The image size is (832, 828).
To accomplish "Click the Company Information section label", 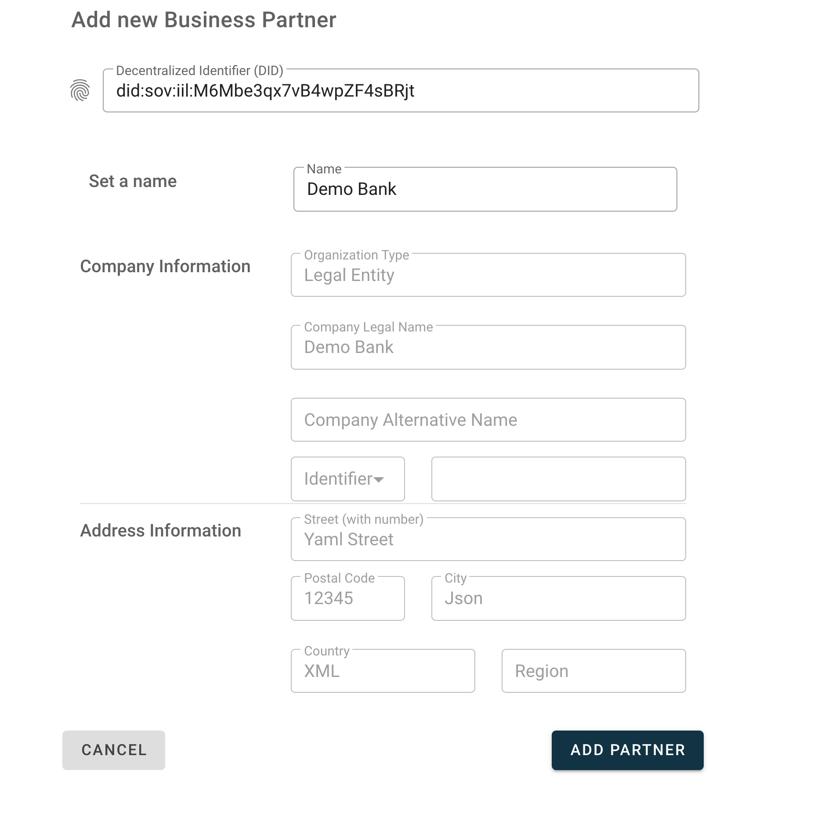I will pyautogui.click(x=165, y=266).
